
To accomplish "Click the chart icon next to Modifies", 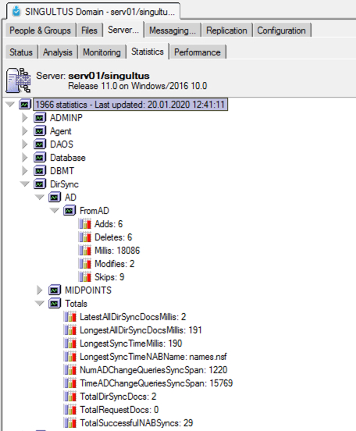I will [x=85, y=264].
